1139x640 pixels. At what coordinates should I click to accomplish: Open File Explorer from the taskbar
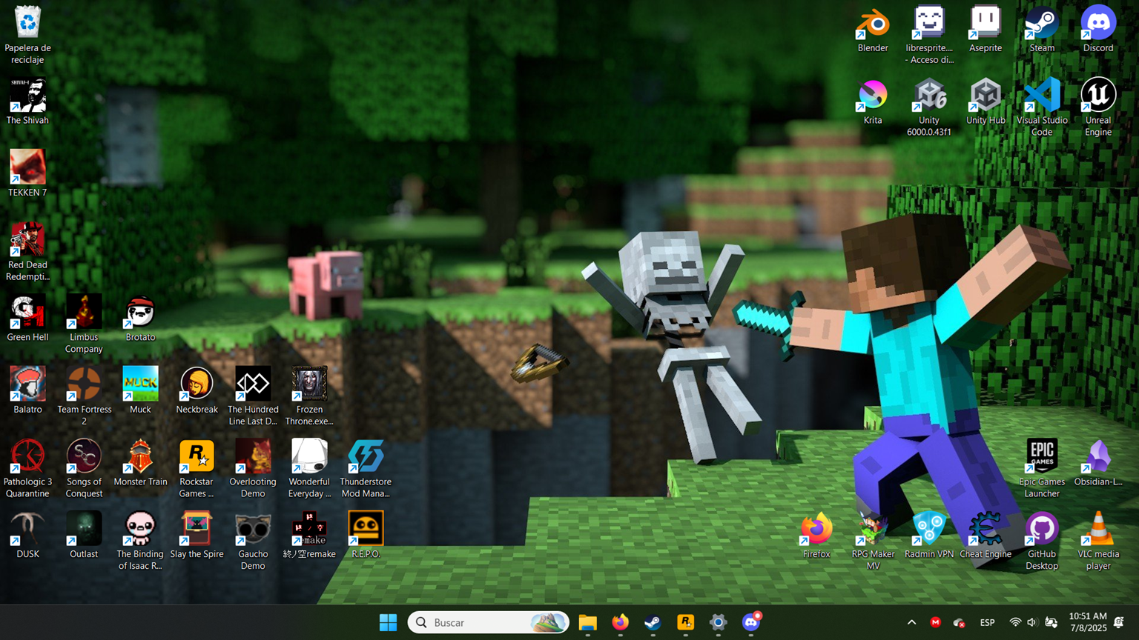(588, 623)
